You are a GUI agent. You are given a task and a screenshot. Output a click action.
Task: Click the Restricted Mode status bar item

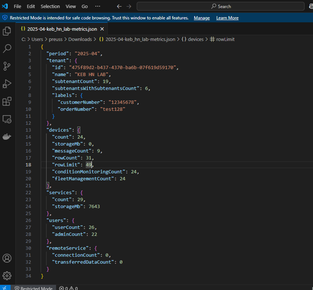(x=34, y=288)
